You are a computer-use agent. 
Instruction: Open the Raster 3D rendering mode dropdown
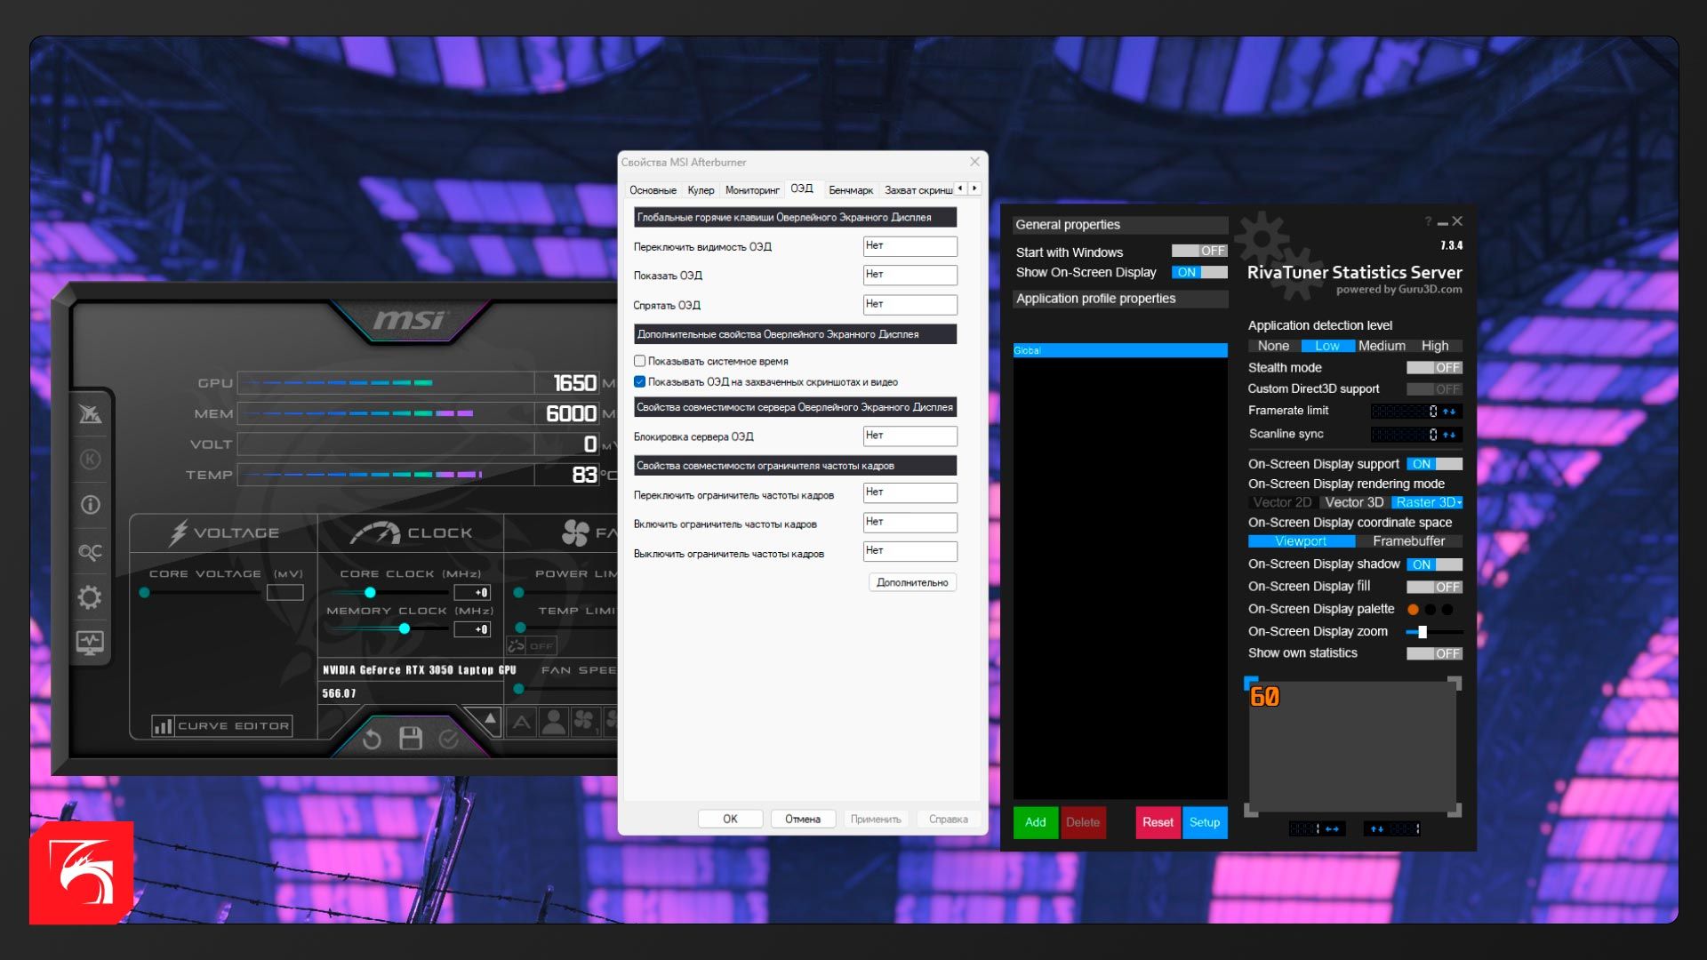pyautogui.click(x=1426, y=503)
